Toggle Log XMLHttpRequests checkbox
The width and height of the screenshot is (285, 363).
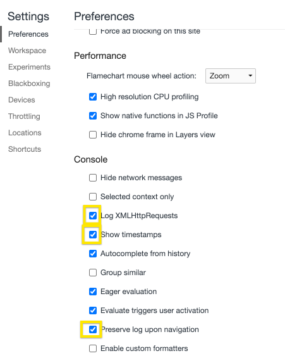click(x=93, y=216)
